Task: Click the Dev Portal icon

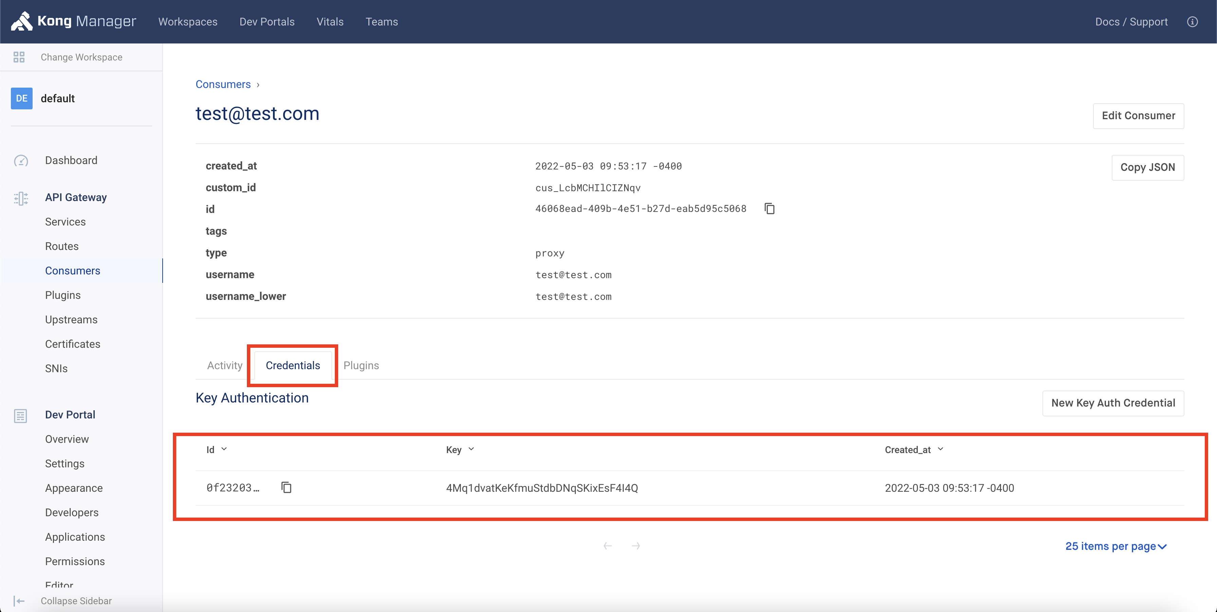Action: pos(21,416)
